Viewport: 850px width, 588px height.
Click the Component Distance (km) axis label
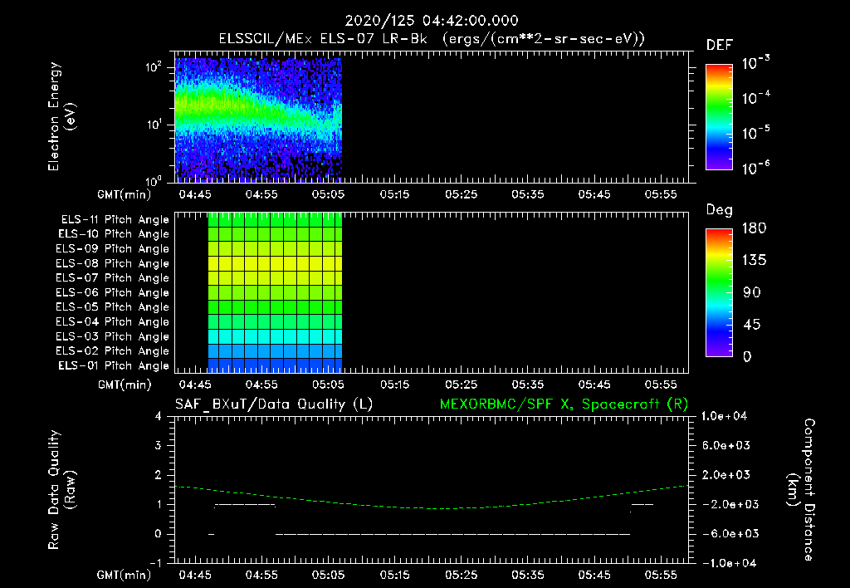coord(801,489)
